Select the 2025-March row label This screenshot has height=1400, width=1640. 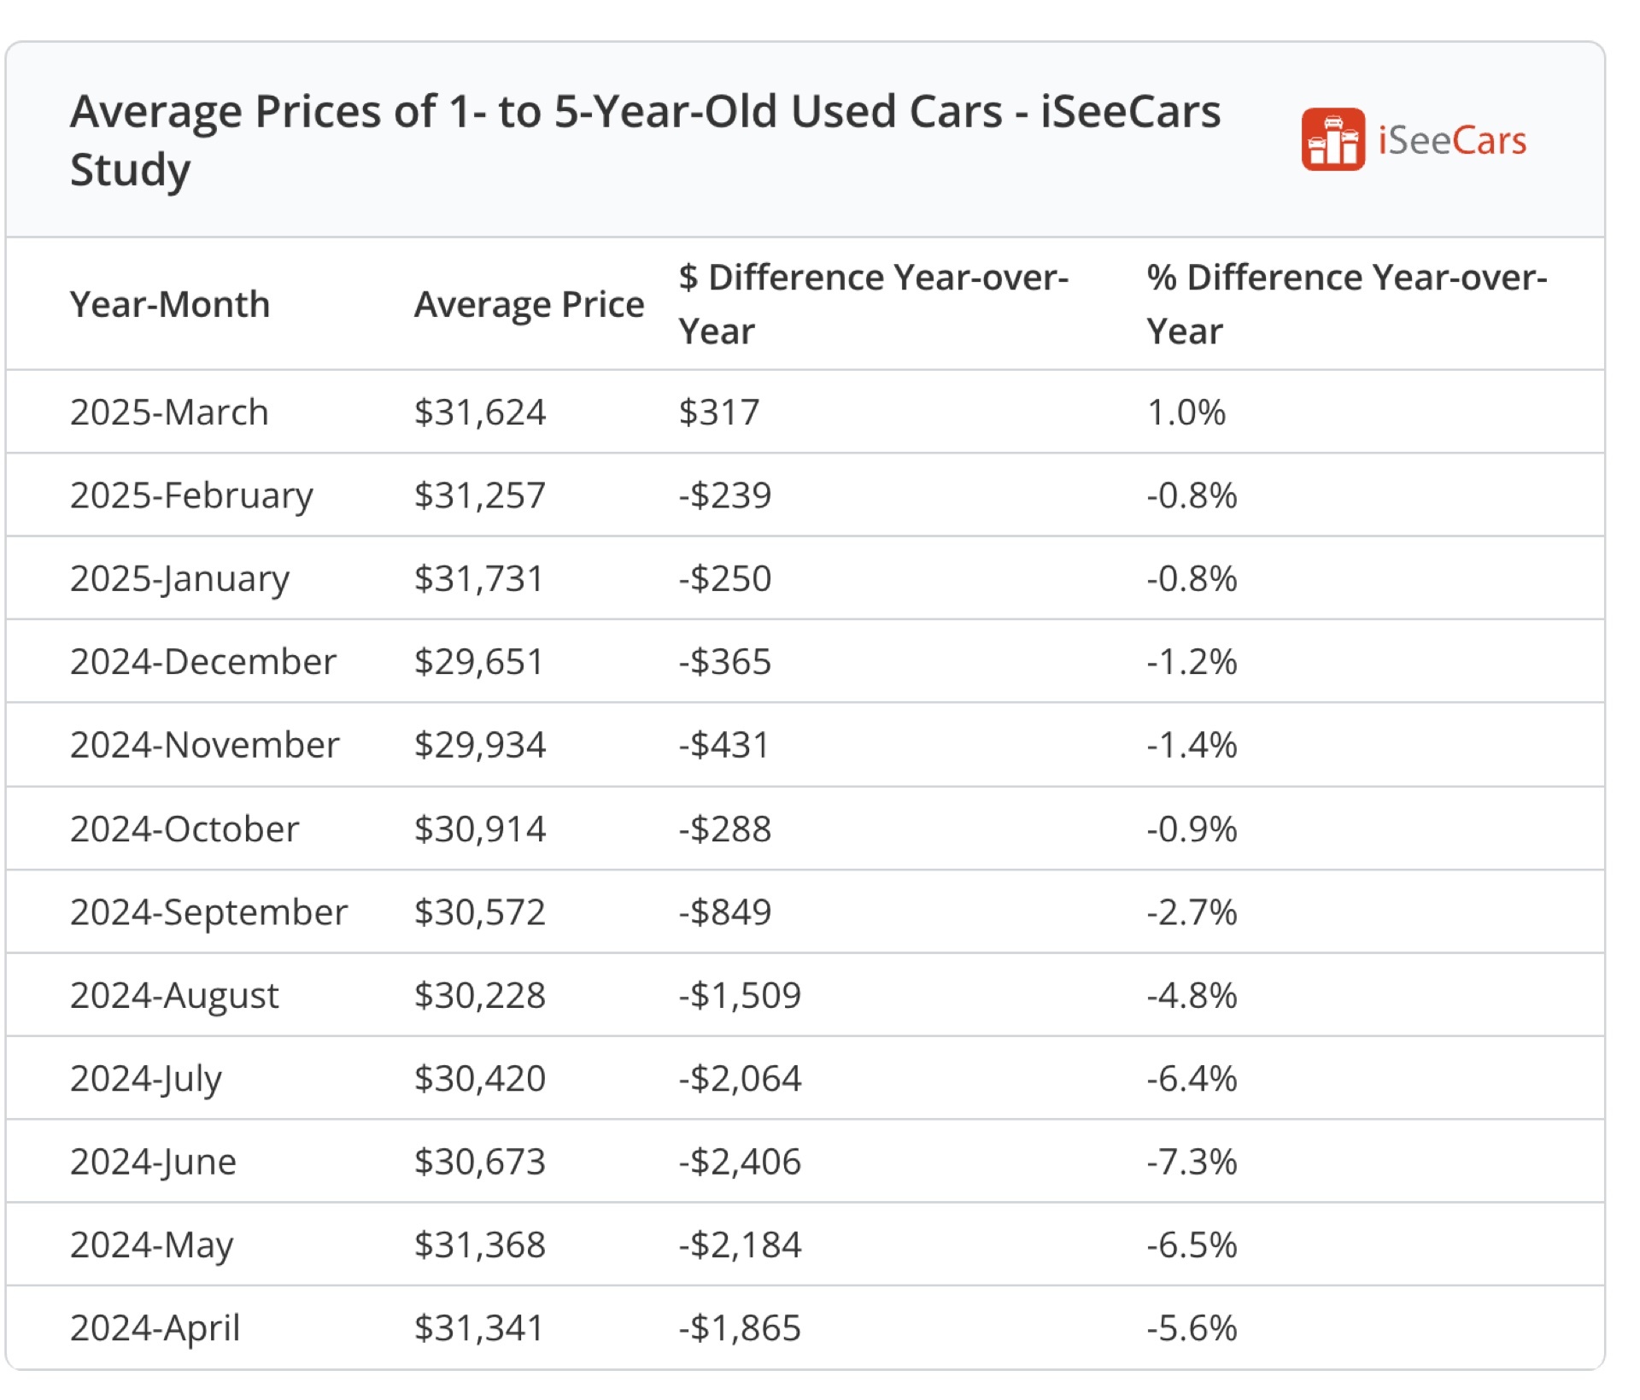169,413
